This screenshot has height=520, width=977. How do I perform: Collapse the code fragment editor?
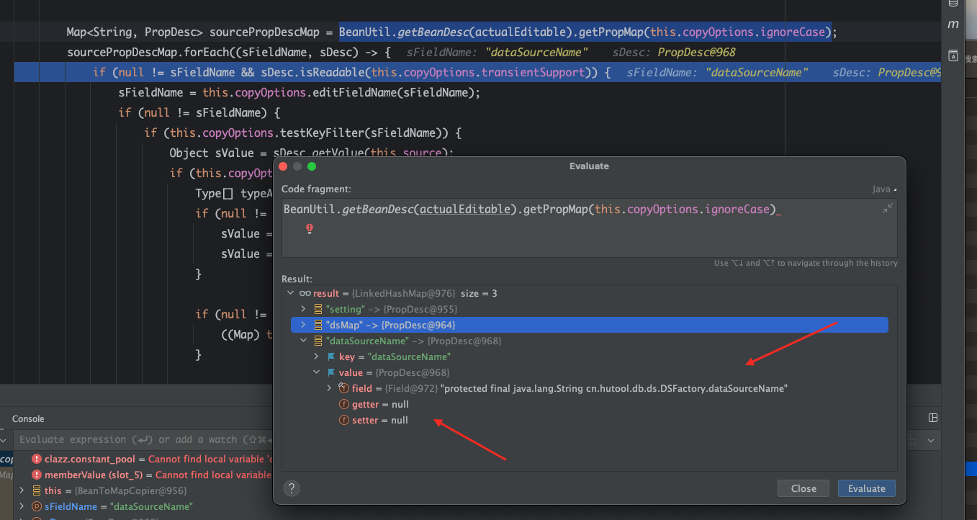[888, 208]
